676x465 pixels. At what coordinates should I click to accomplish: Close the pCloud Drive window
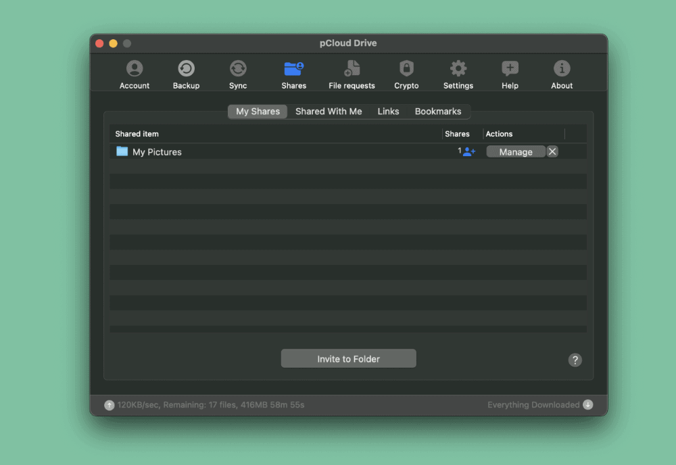click(x=99, y=43)
